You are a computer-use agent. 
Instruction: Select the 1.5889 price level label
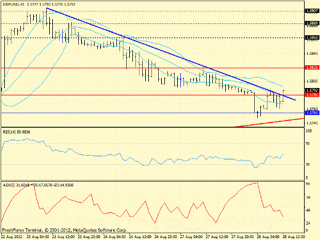[x=312, y=23]
